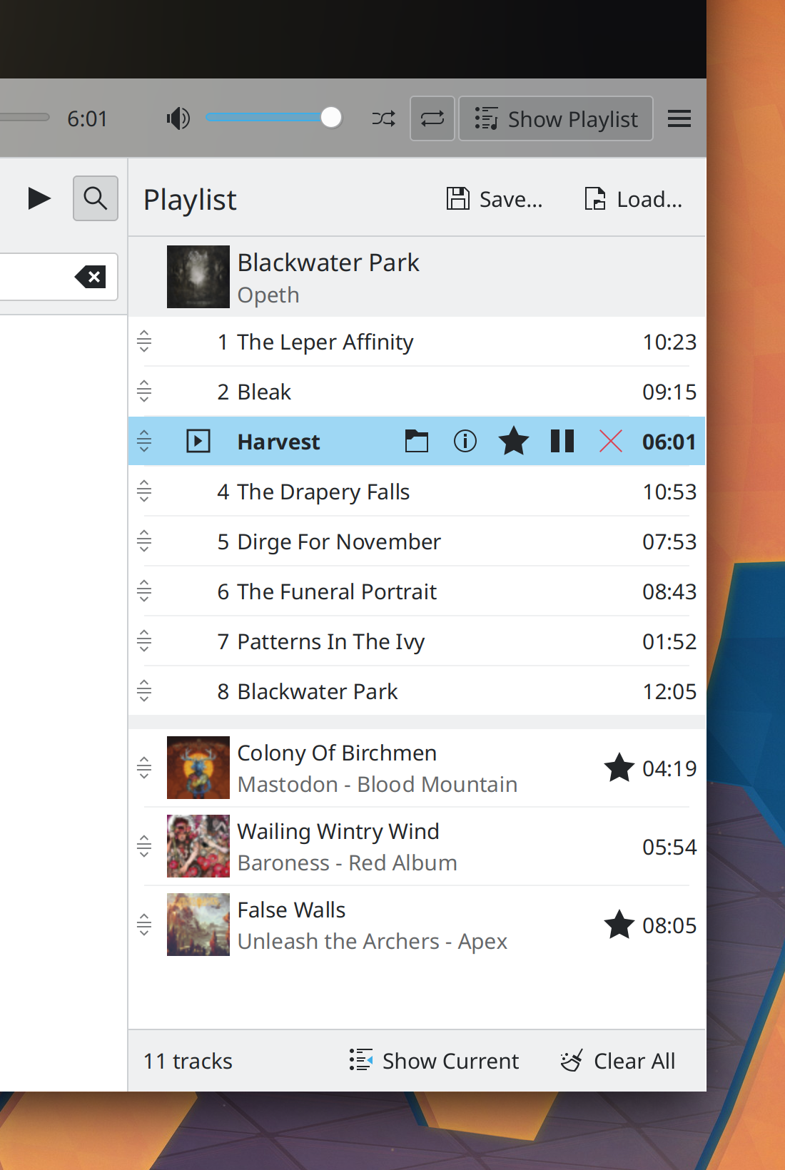The height and width of the screenshot is (1170, 785).
Task: Hide the playlist with Show Playlist button
Action: click(556, 118)
